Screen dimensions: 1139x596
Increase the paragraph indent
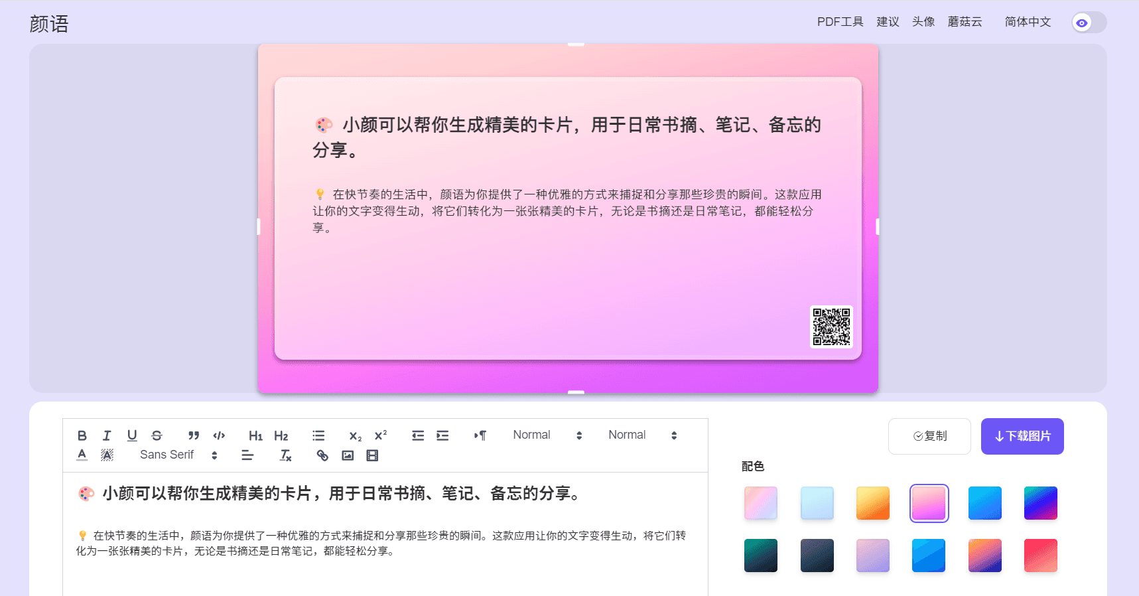pos(442,435)
